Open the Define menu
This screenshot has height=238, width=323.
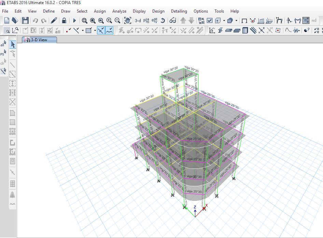(49, 11)
